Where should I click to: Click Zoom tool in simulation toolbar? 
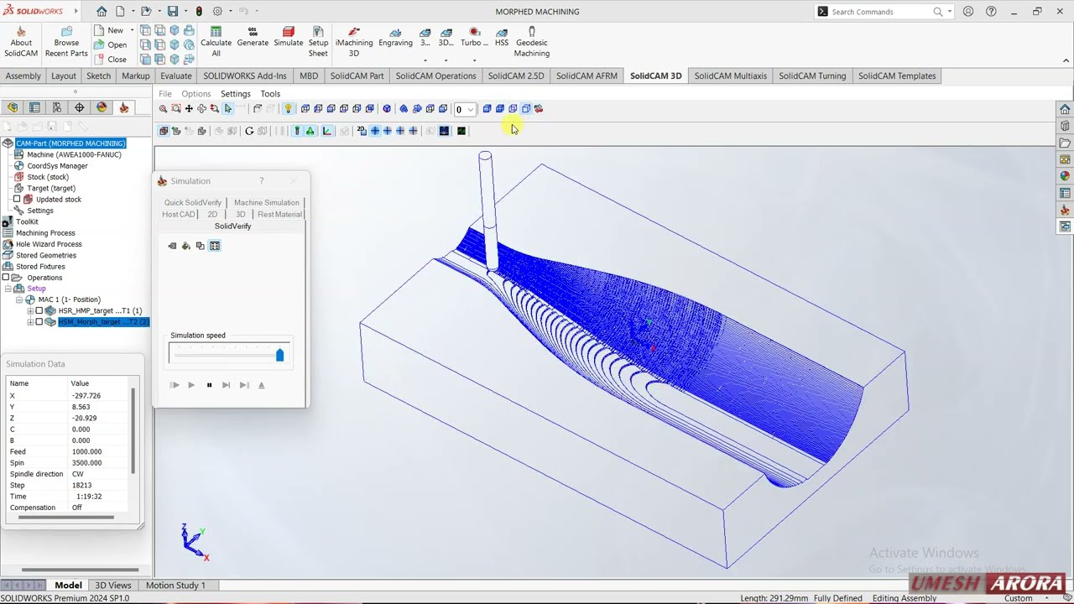pyautogui.click(x=163, y=109)
